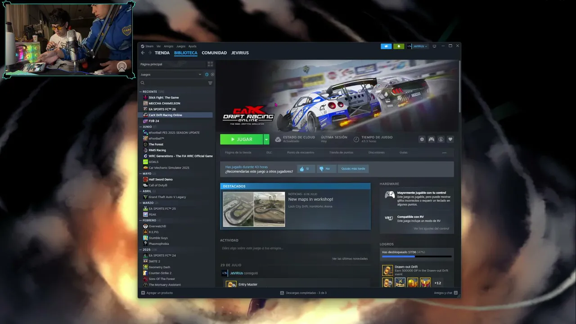576x324 pixels.
Task: Click Agregar un producto plus icon
Action: click(143, 293)
